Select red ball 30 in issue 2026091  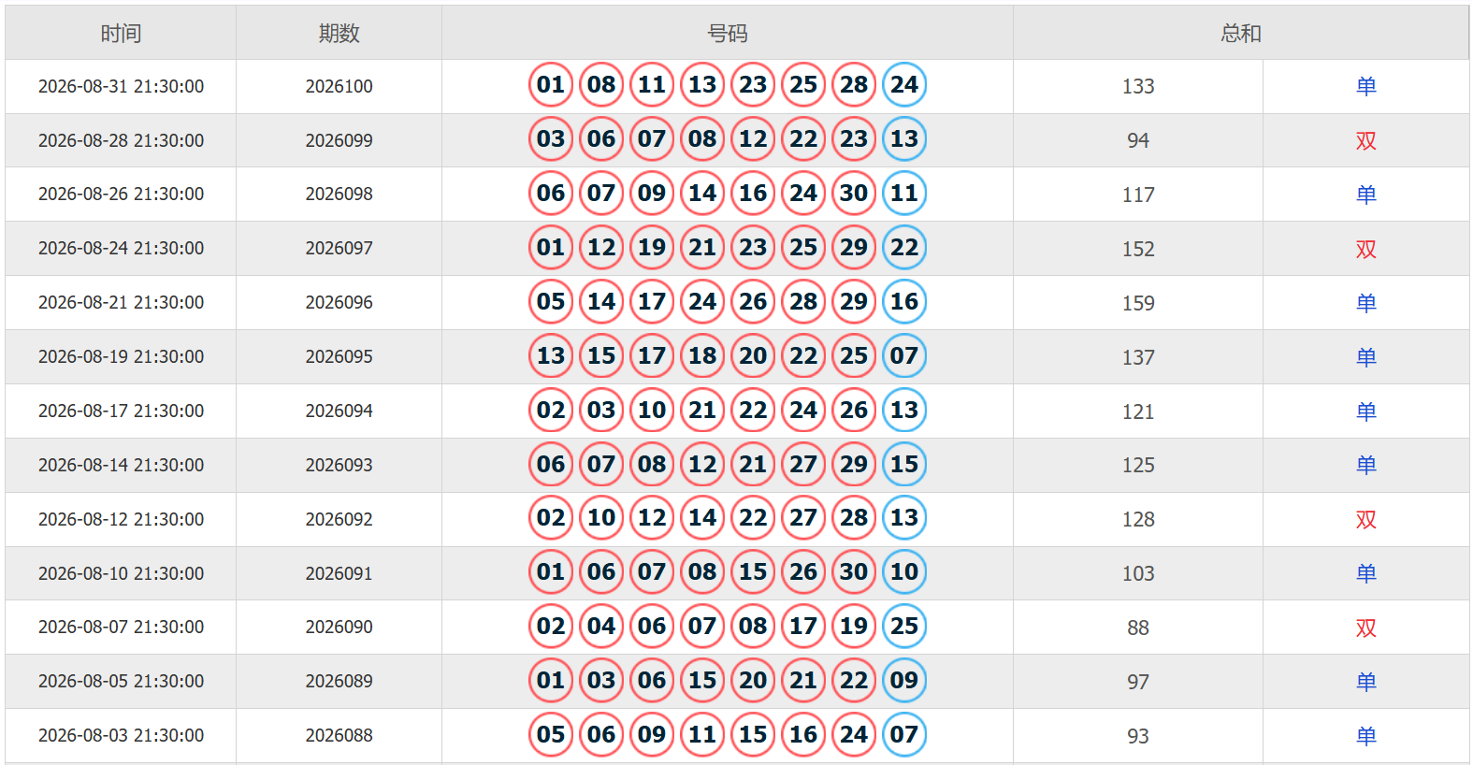click(x=854, y=572)
